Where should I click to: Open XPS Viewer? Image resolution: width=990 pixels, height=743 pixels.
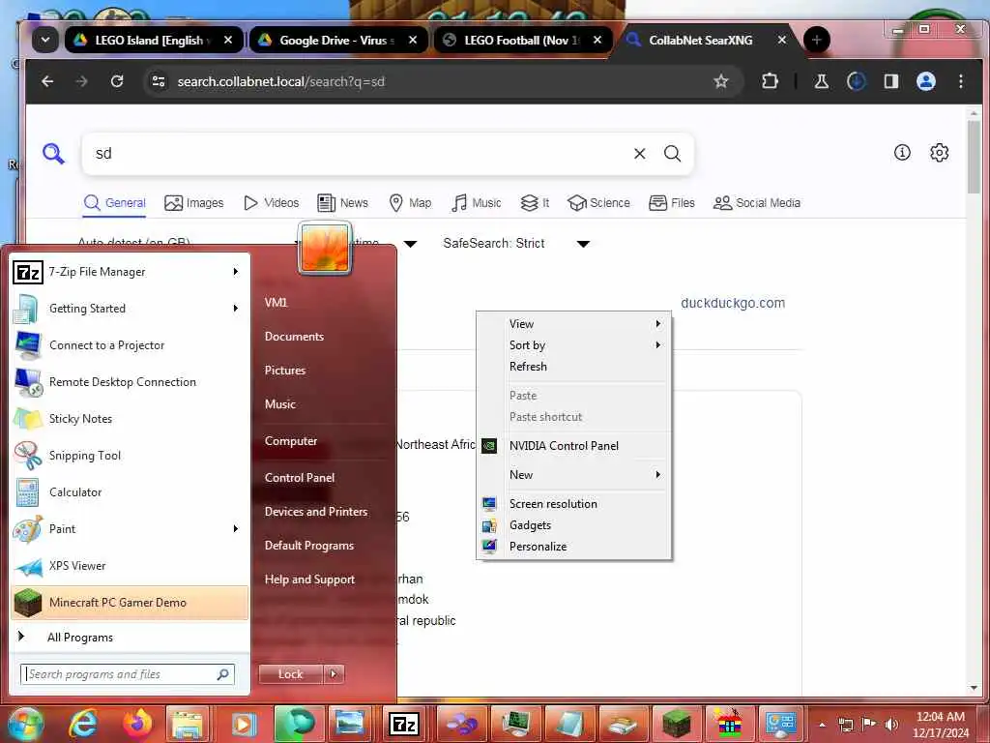[130, 565]
